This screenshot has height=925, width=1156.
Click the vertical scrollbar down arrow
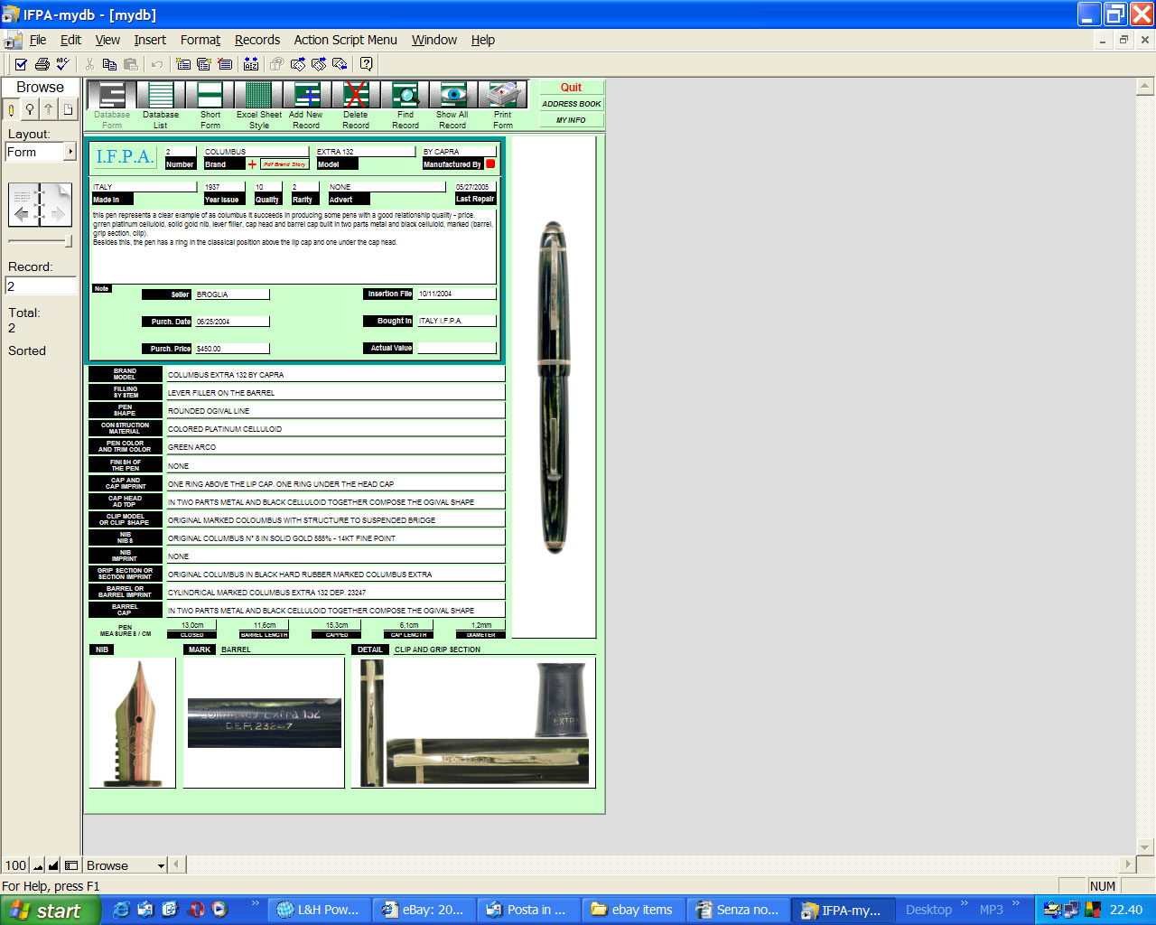1145,847
